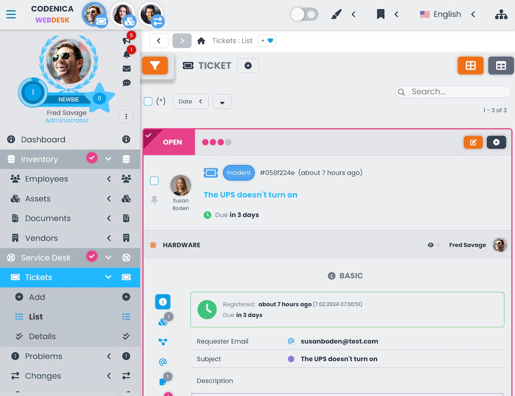
Task: Open the notification bell icon
Action: (x=126, y=54)
